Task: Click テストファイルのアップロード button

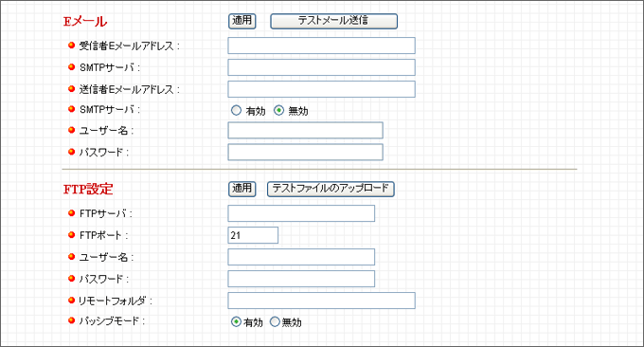Action: pos(331,189)
